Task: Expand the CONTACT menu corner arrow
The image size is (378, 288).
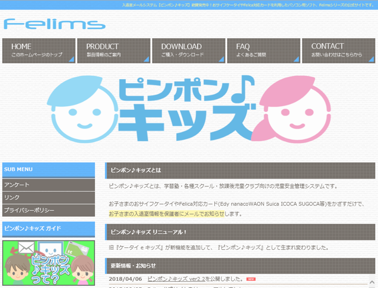Action: tap(372, 59)
